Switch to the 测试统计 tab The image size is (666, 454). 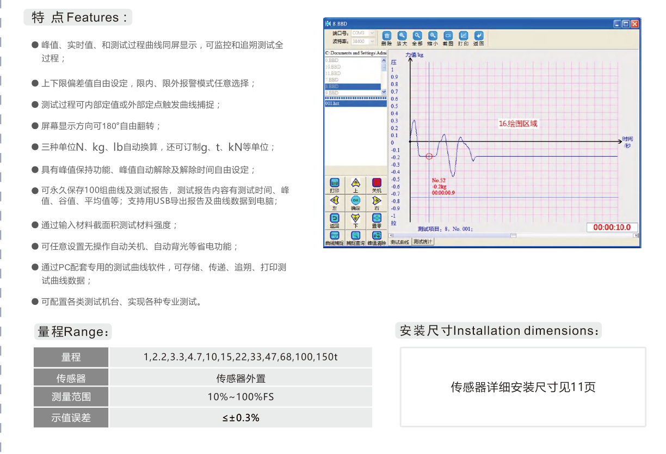(x=423, y=242)
